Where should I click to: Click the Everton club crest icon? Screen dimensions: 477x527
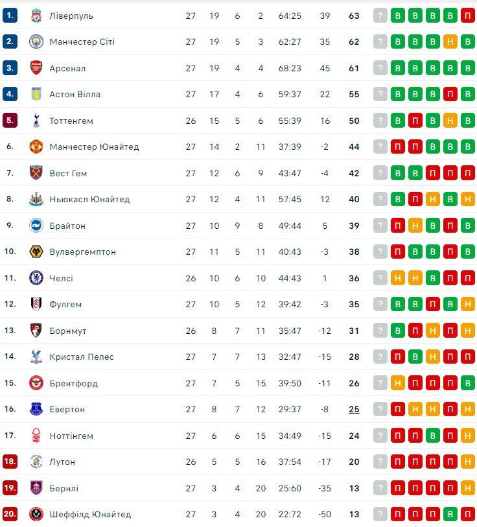point(36,409)
